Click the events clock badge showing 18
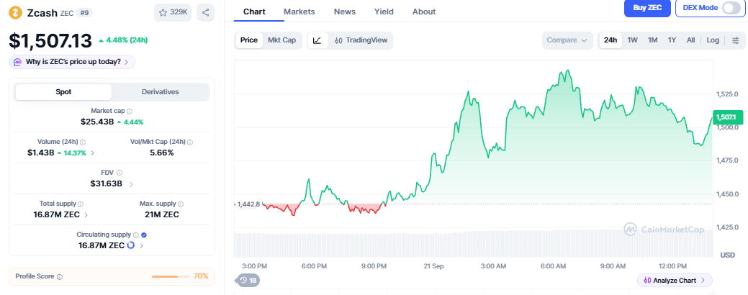Viewport: 748px width, 295px height. click(248, 280)
